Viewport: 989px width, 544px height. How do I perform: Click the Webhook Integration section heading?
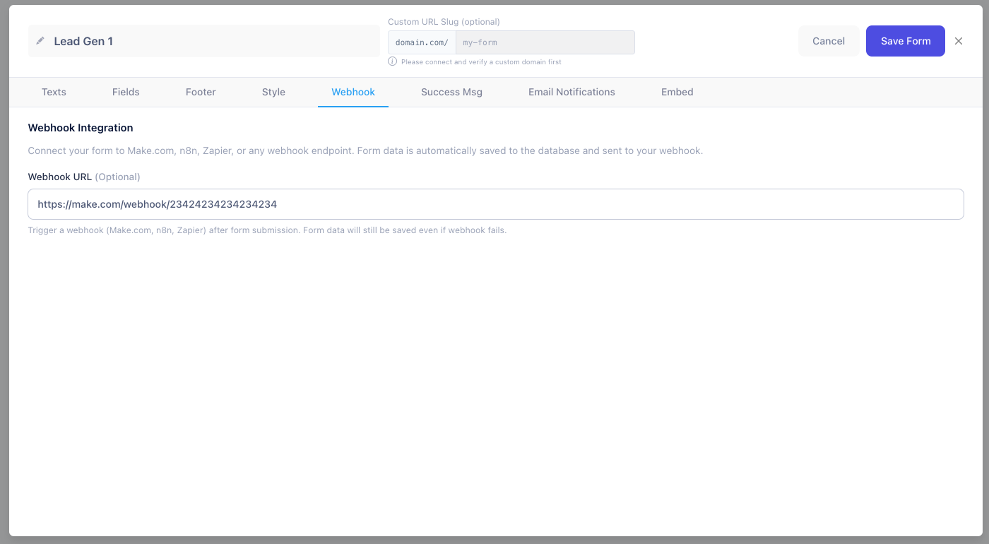tap(80, 128)
